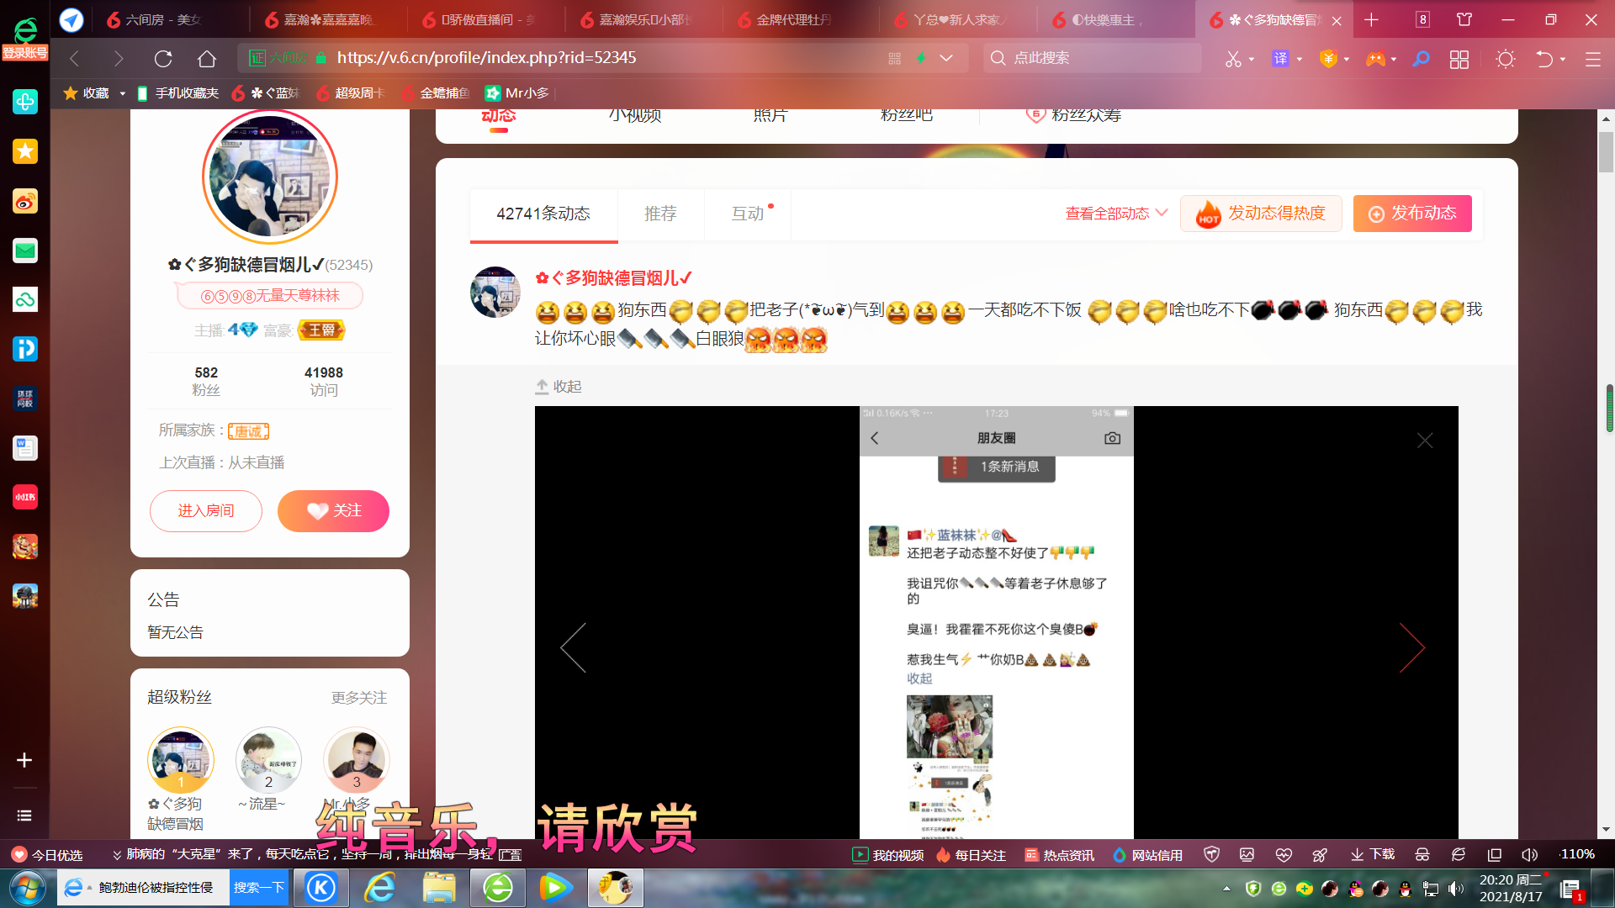Open the 唐诚 family badge link

[248, 431]
